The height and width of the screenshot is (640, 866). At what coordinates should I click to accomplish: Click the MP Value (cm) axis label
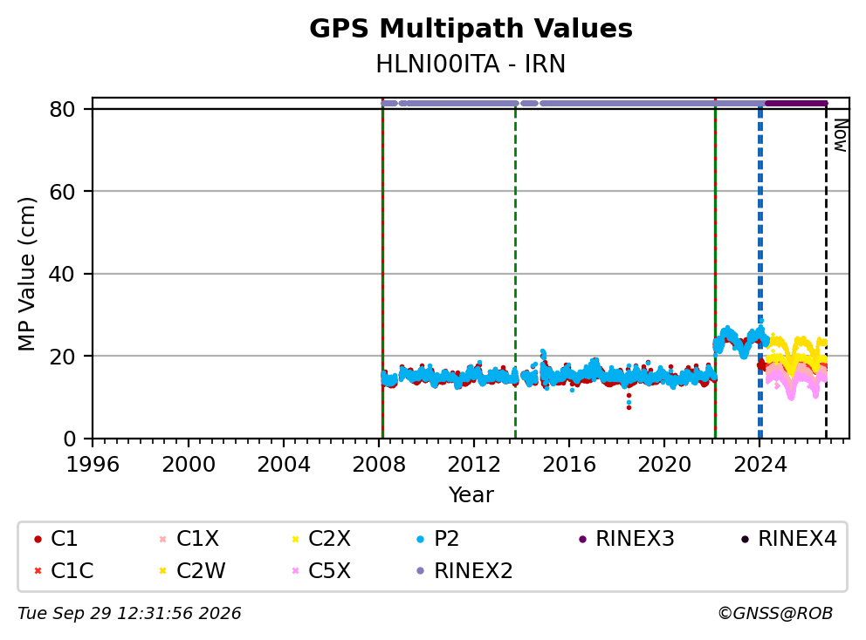(x=26, y=274)
